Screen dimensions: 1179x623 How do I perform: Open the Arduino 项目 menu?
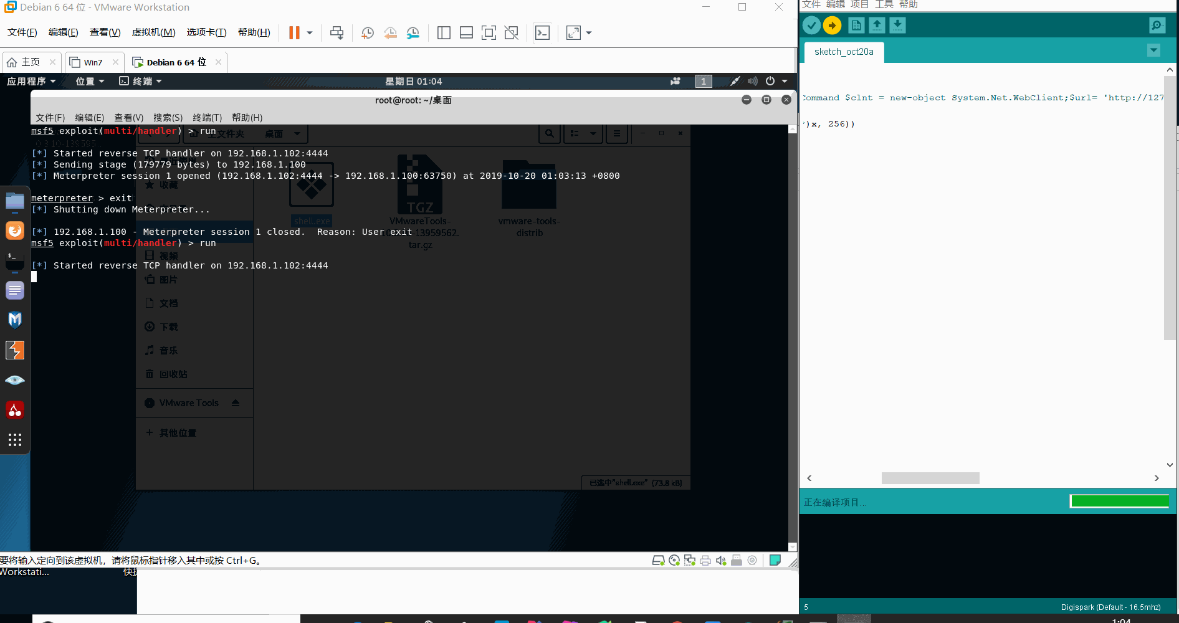click(859, 5)
